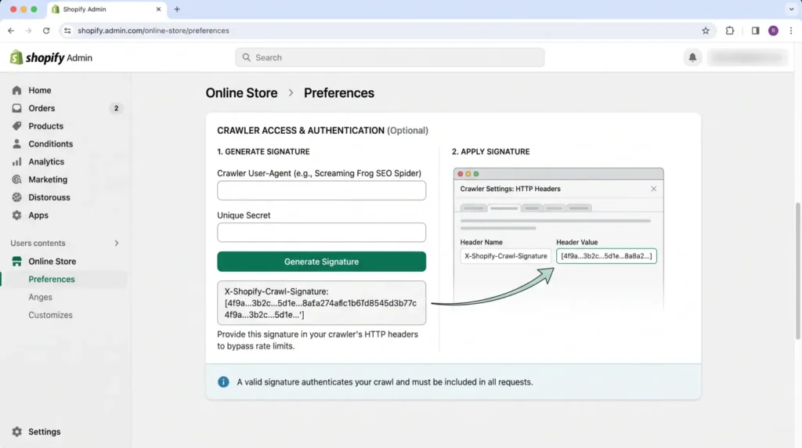Expand the Users contents chevron

(x=117, y=243)
